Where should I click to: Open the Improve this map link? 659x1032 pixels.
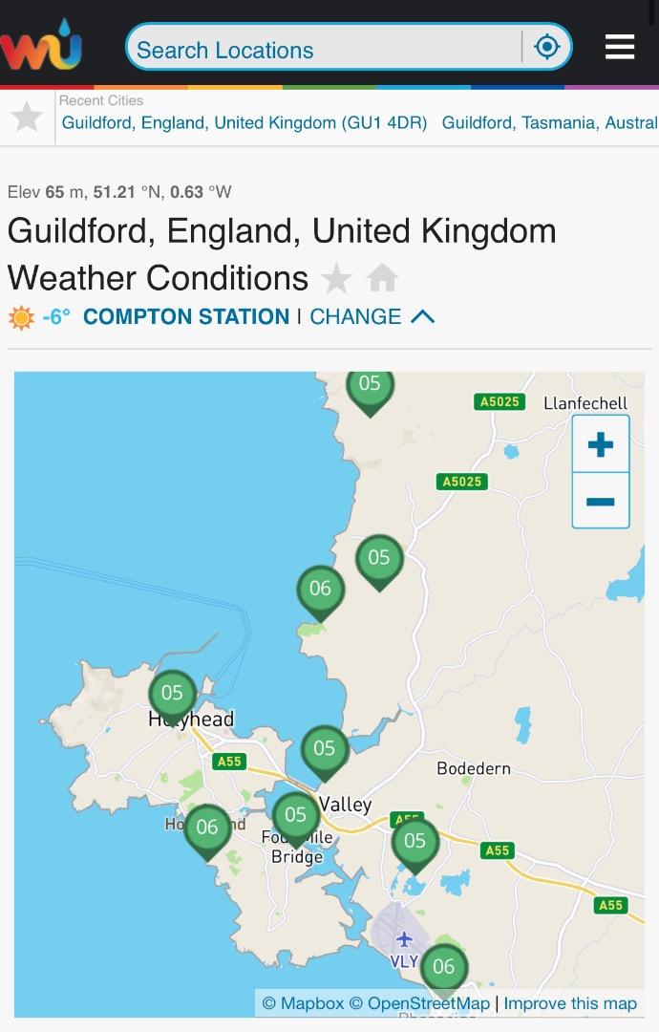click(x=570, y=1003)
